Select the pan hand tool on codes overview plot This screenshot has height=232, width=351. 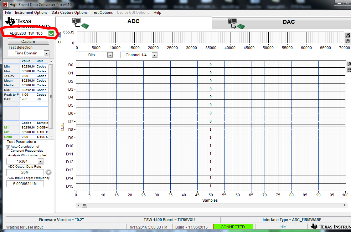point(348,41)
